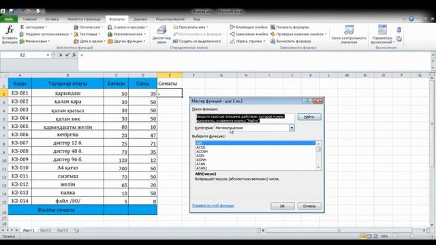Open the File tab
The image size is (436, 245).
(9, 19)
